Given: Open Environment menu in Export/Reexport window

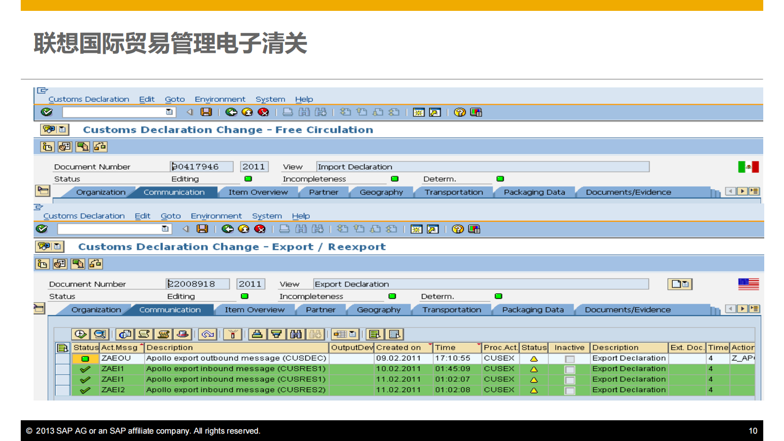Looking at the screenshot, I should (216, 216).
